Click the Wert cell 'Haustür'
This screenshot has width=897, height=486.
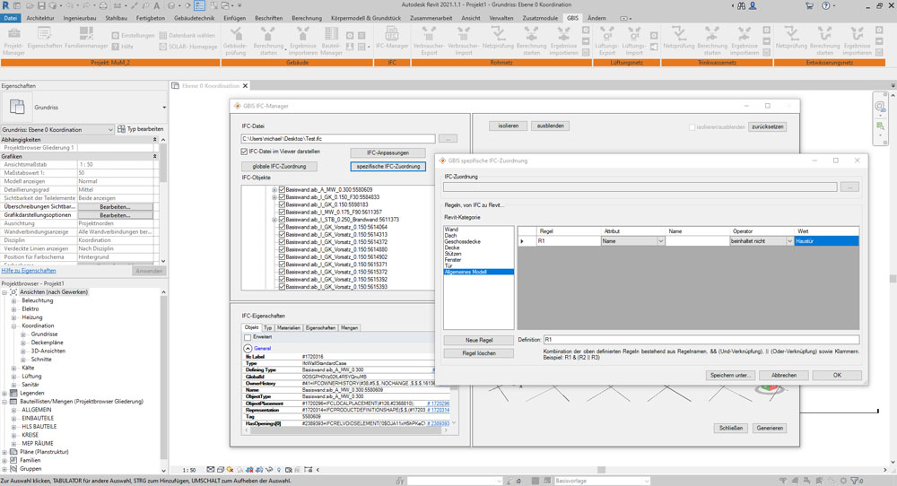pyautogui.click(x=827, y=241)
